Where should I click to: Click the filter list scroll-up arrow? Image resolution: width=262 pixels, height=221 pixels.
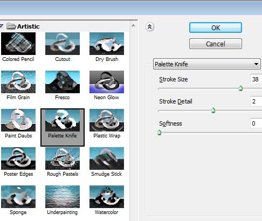click(133, 25)
